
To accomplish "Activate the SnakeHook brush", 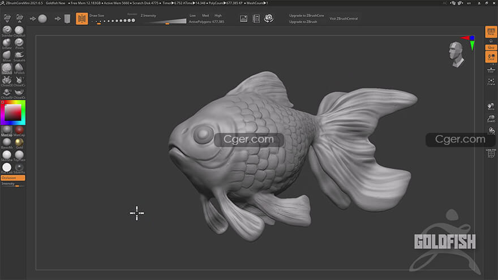I will pyautogui.click(x=19, y=55).
